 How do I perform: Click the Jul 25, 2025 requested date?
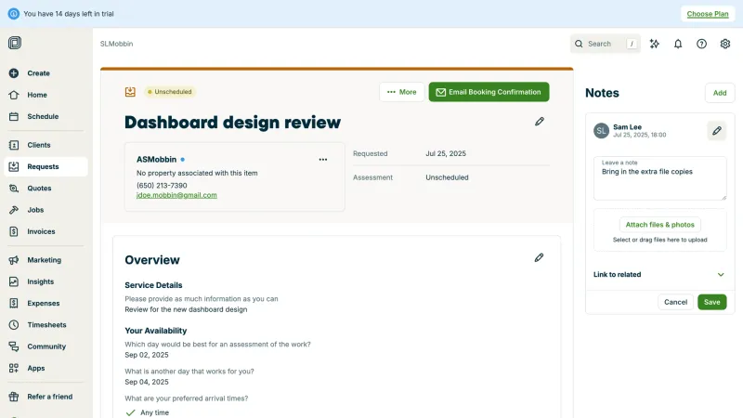point(446,153)
